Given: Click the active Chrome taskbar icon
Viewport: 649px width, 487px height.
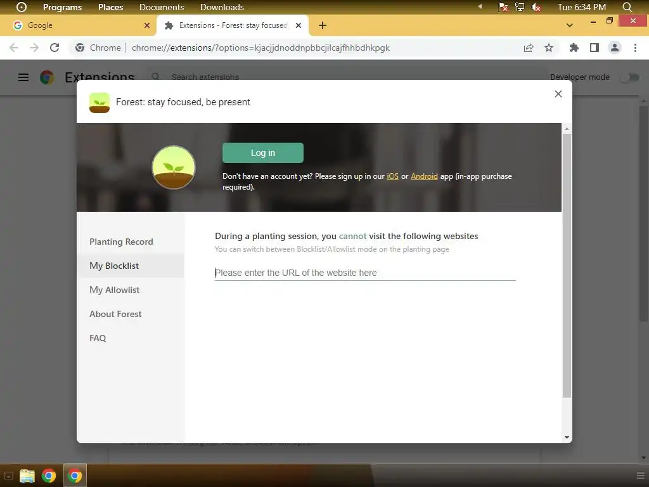Looking at the screenshot, I should 75,476.
